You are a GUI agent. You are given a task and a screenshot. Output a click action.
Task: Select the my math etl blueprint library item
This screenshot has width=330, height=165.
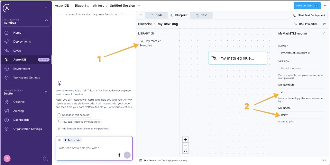[156, 43]
